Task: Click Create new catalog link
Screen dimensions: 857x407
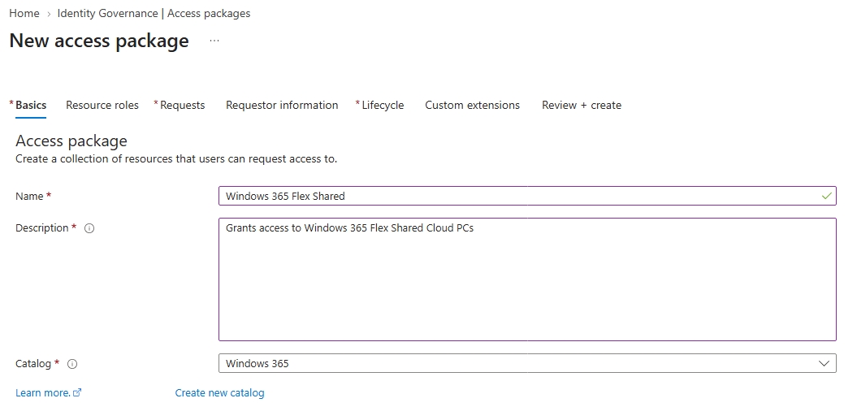Action: click(x=219, y=393)
